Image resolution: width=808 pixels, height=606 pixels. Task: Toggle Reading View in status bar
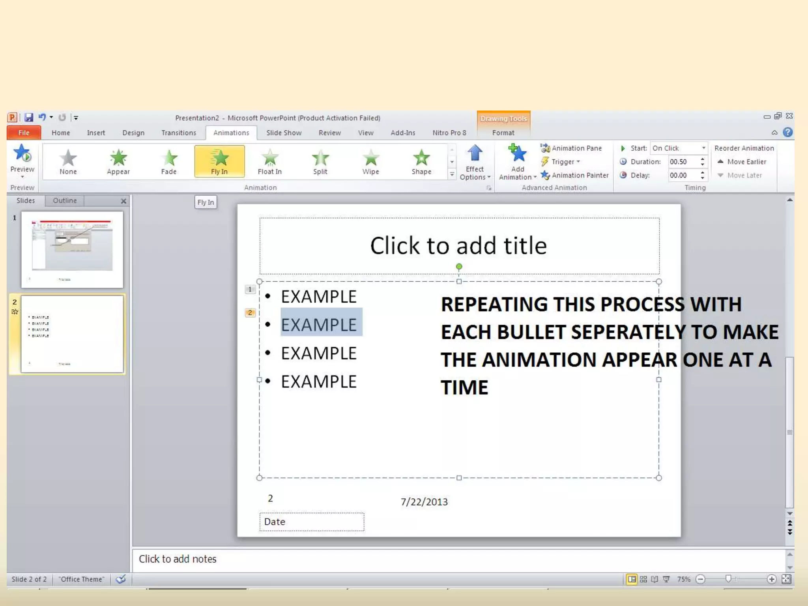coord(655,579)
